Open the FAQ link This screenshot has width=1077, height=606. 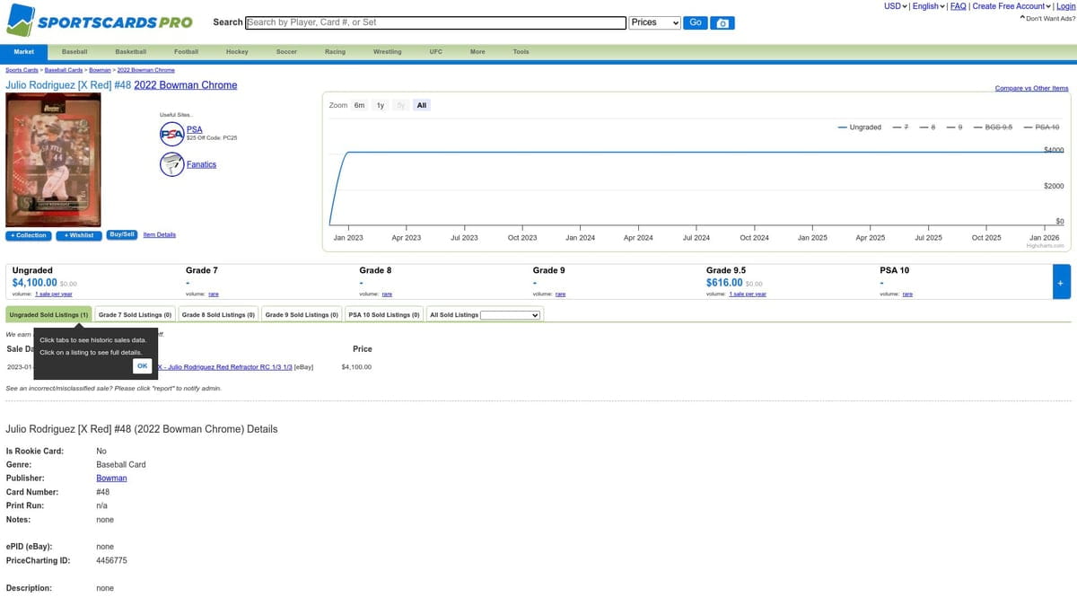click(958, 6)
